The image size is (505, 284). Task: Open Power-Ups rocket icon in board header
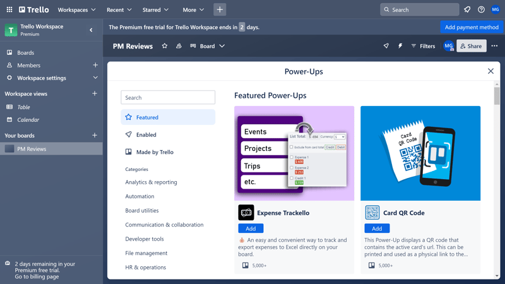click(386, 46)
